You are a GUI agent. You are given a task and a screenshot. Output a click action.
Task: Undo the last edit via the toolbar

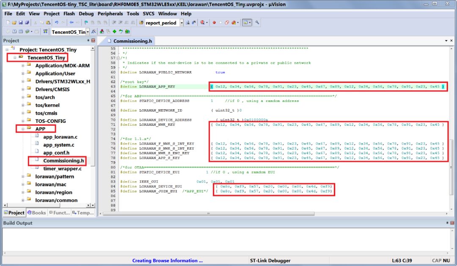57,22
